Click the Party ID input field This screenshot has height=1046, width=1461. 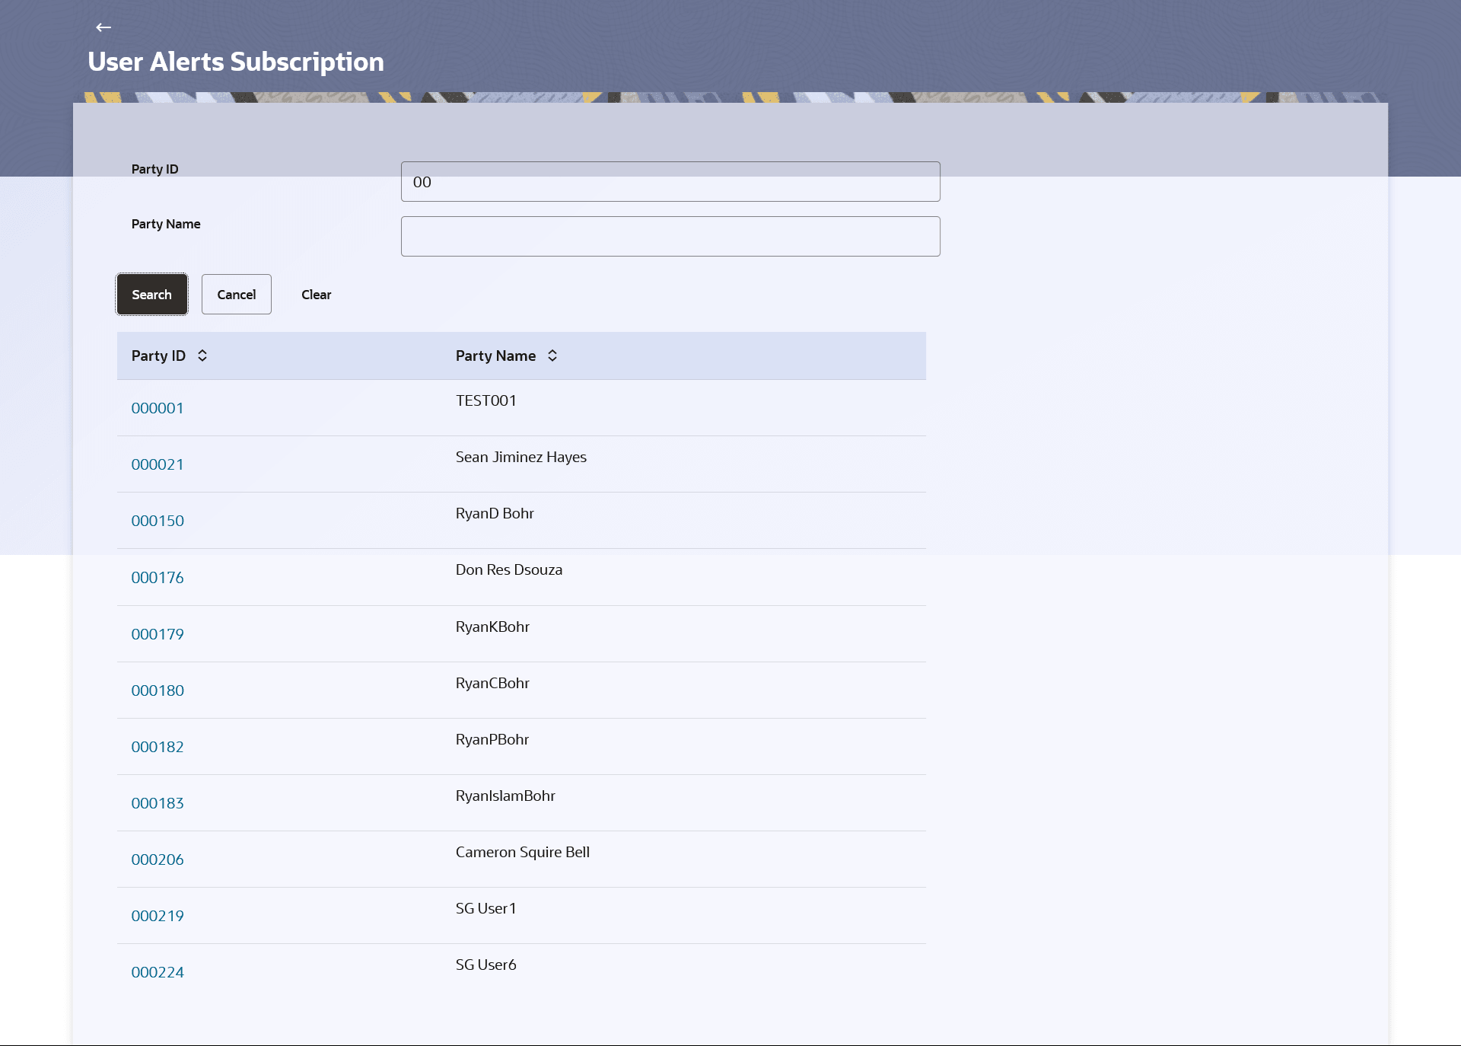click(x=670, y=182)
